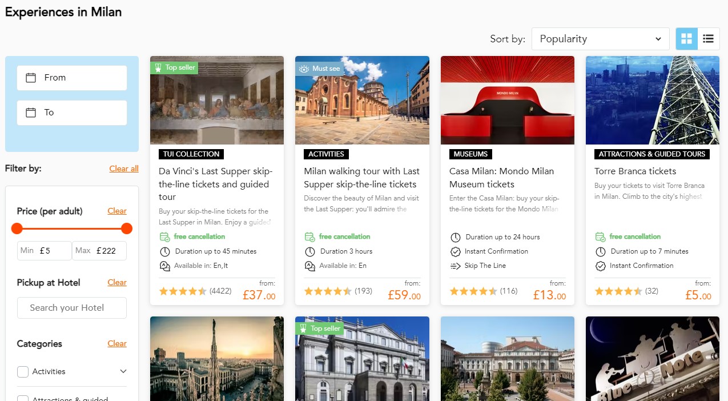
Task: Click the ATTRACTIONS & GUIDED TOURS tag
Action: pos(651,154)
